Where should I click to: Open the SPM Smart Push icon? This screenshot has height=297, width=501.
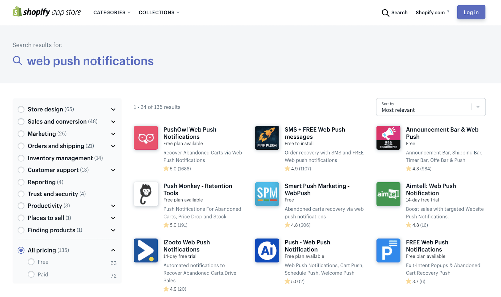267,194
